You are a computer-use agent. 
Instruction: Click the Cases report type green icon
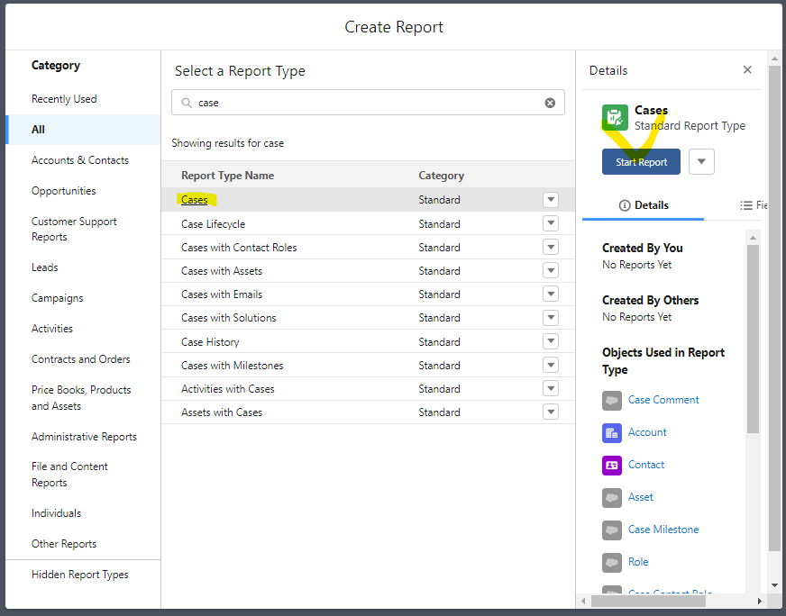pyautogui.click(x=616, y=117)
